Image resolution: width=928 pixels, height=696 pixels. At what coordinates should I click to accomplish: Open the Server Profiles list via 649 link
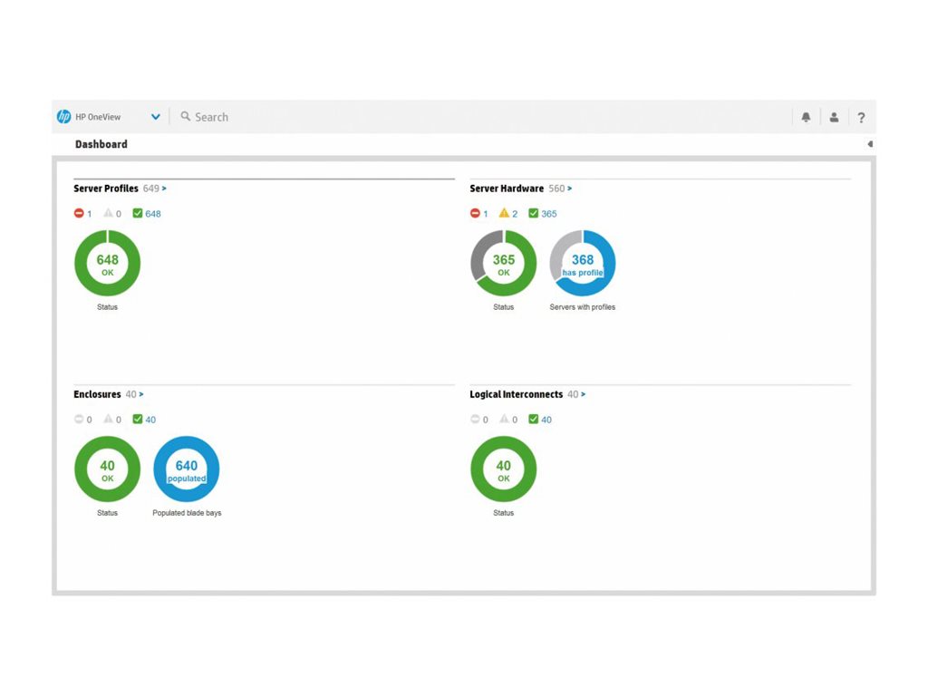coord(152,188)
